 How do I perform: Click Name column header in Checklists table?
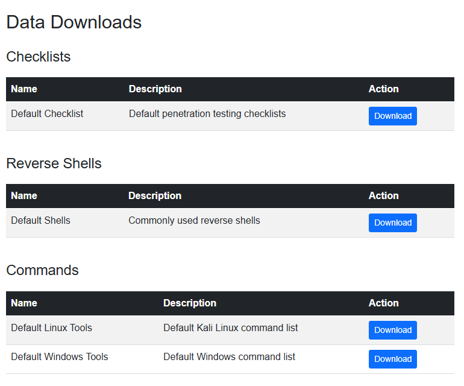pyautogui.click(x=24, y=89)
